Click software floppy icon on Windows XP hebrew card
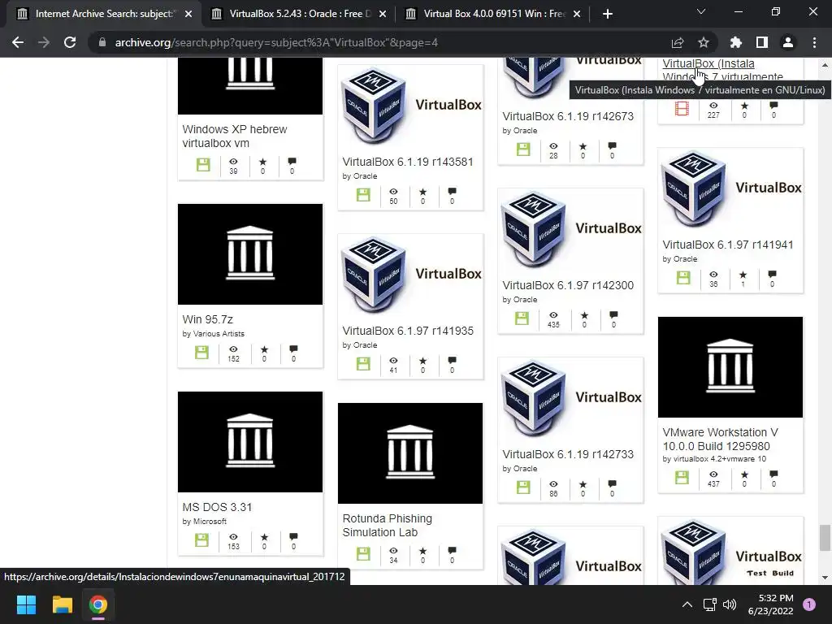 [203, 164]
